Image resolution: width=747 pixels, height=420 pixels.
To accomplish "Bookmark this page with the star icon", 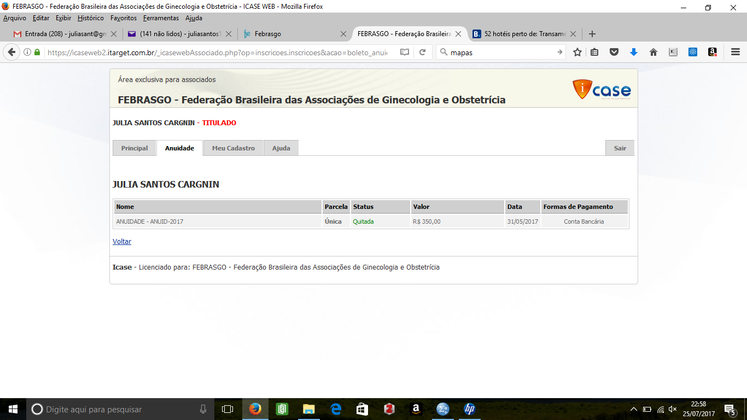I will coord(577,52).
